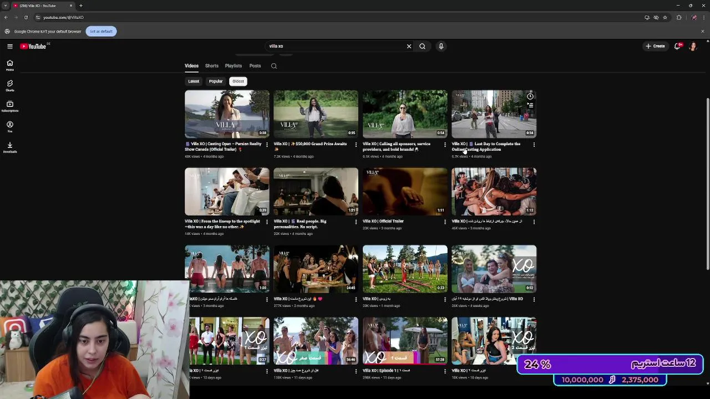Open a new Chrome tab
This screenshot has width=710, height=399.
point(81,6)
